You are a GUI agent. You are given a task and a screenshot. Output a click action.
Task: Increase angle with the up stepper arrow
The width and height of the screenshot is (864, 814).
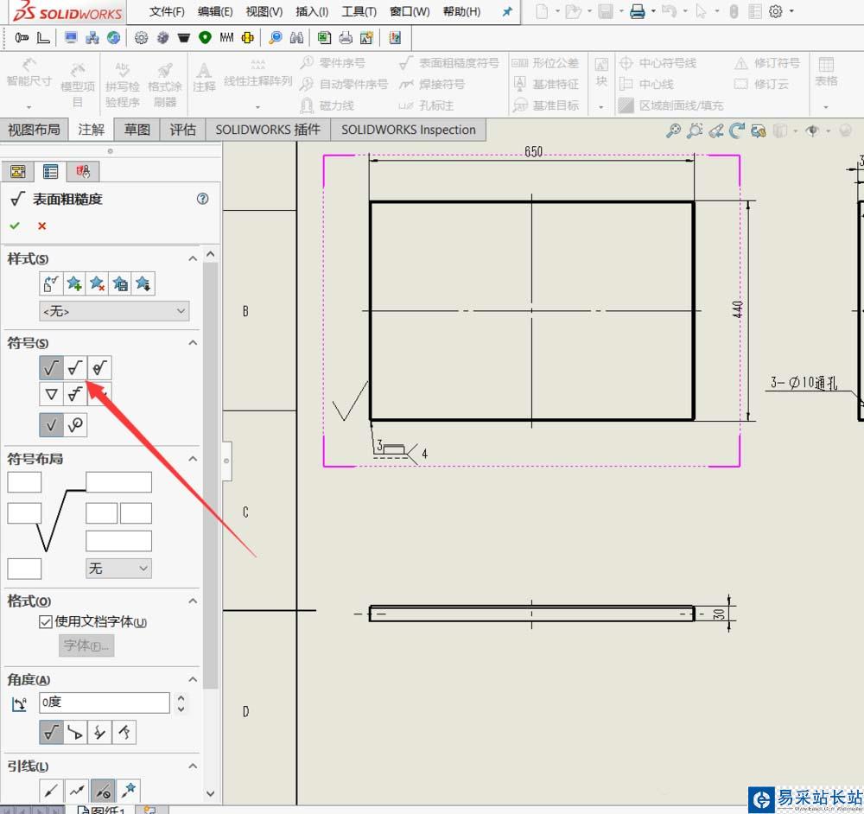pyautogui.click(x=181, y=697)
